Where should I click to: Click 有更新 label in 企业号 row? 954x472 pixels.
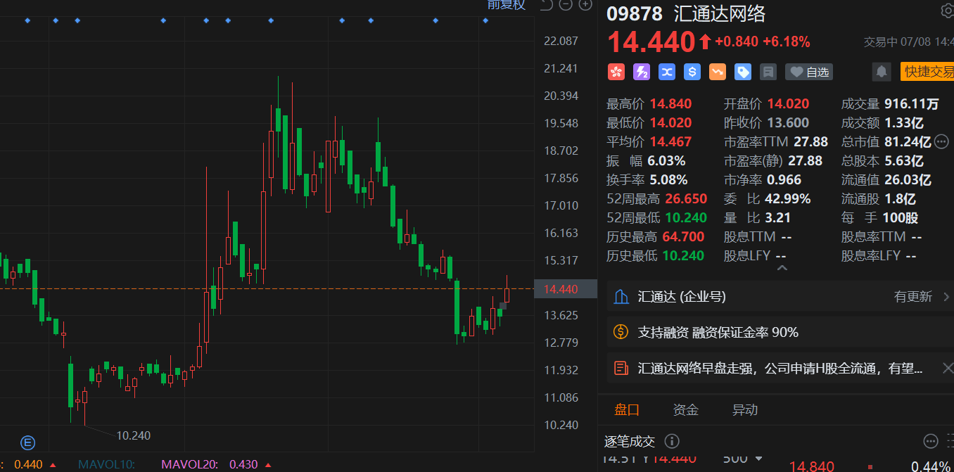(913, 296)
